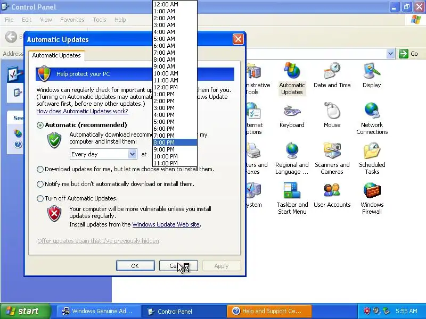Screen dimensions: 426x319
Task: Switch to Help and Support Center taskbar item
Action: [x=269, y=311]
